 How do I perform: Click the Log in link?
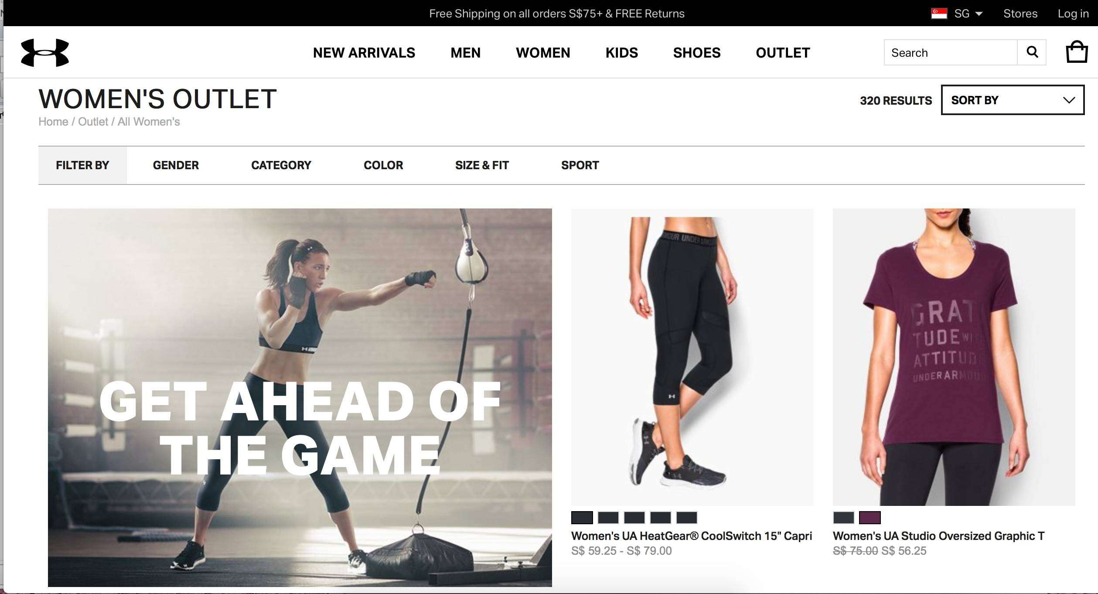click(x=1073, y=14)
